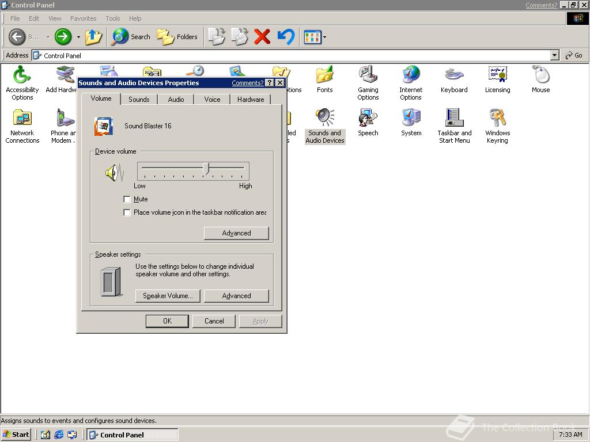The width and height of the screenshot is (590, 442).
Task: Open Back button history dropdown arrow
Action: tap(48, 37)
